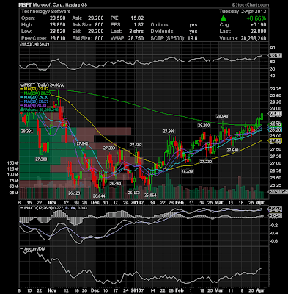Click the Last price 28.800 in header
Screen dimensions: 288x294
coord(258,32)
